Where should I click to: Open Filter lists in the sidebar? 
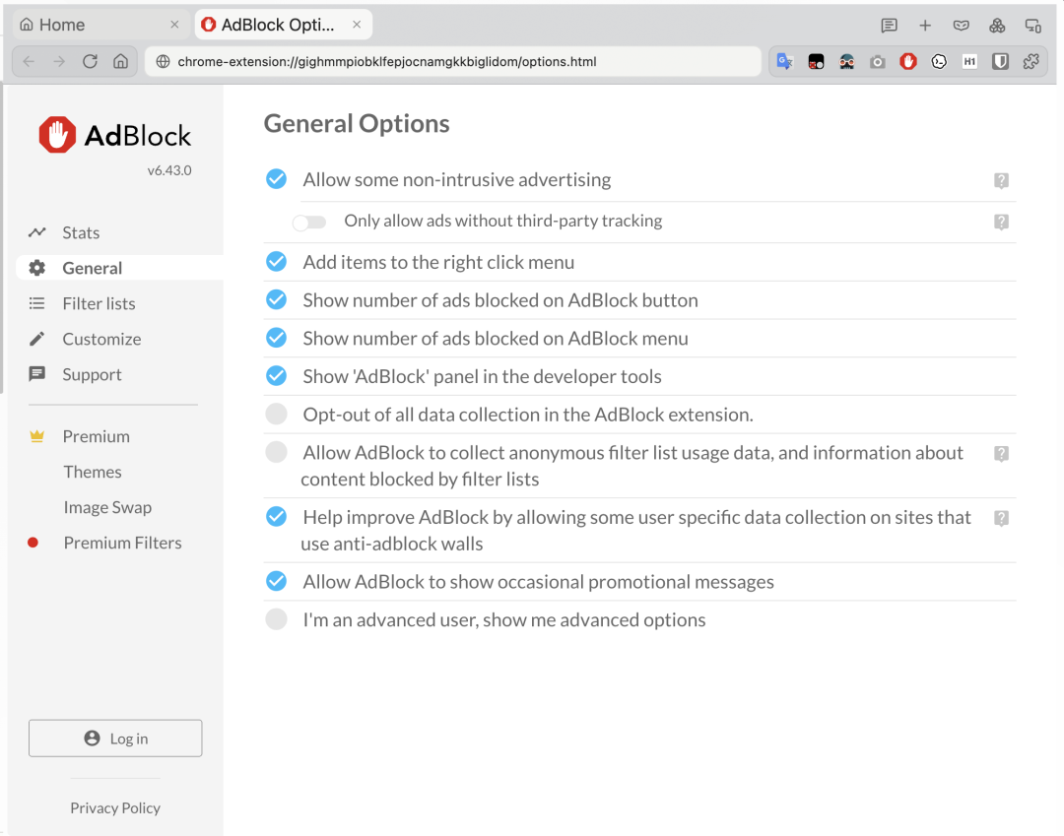click(99, 303)
